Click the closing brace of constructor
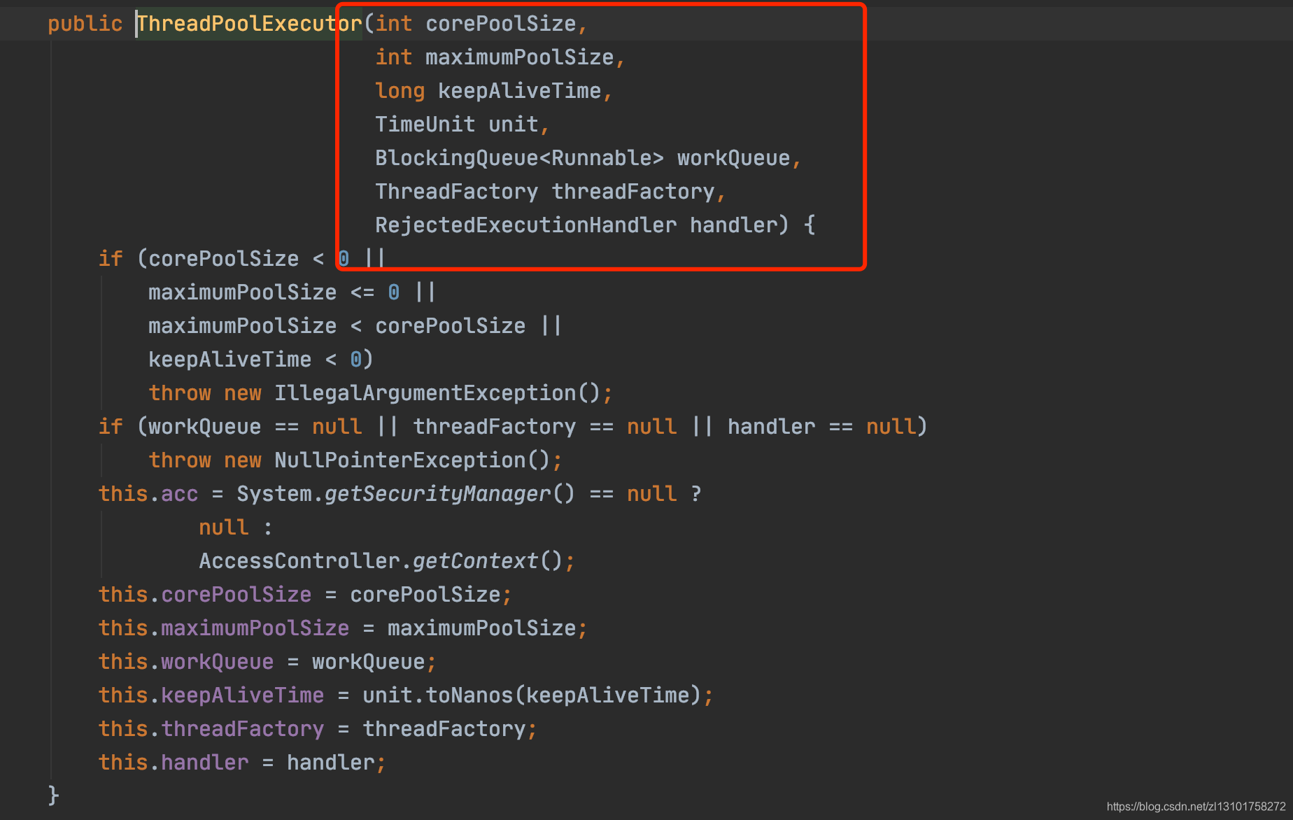 coord(53,796)
